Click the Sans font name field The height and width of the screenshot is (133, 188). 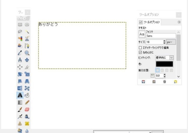[161, 36]
